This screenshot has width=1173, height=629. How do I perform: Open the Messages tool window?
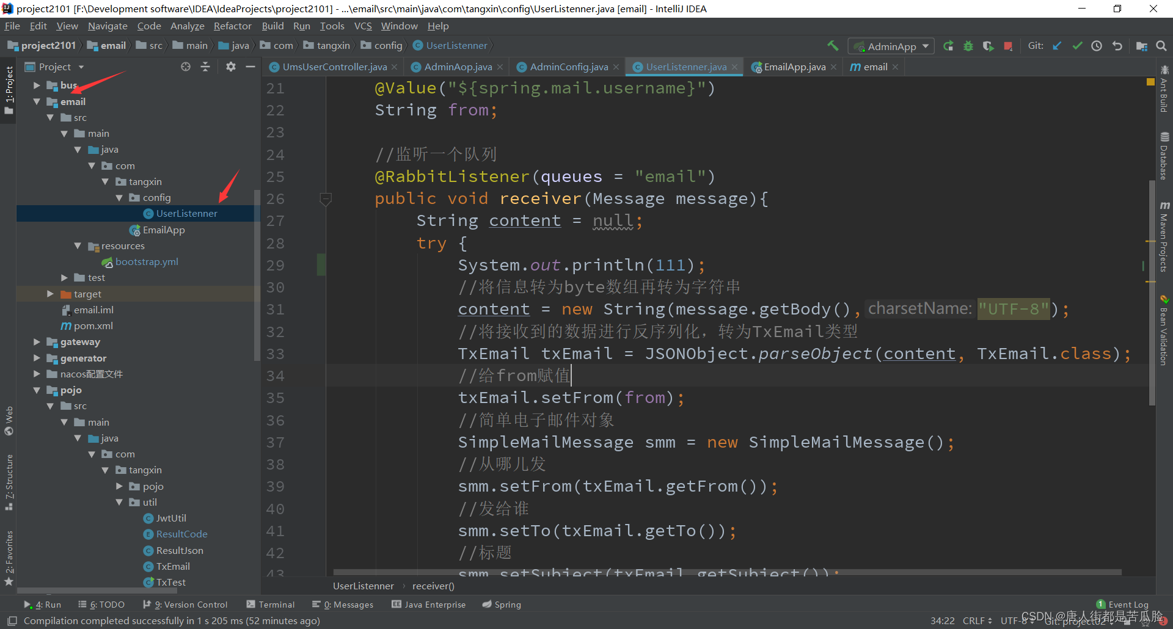tap(343, 605)
